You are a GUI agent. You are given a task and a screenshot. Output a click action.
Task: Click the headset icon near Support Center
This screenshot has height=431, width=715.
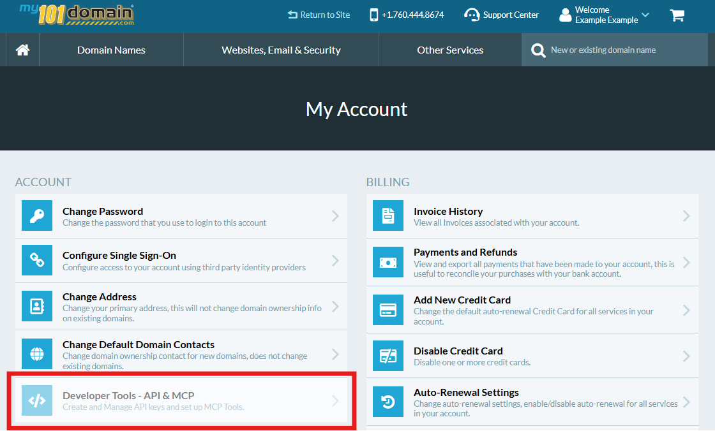(x=472, y=14)
